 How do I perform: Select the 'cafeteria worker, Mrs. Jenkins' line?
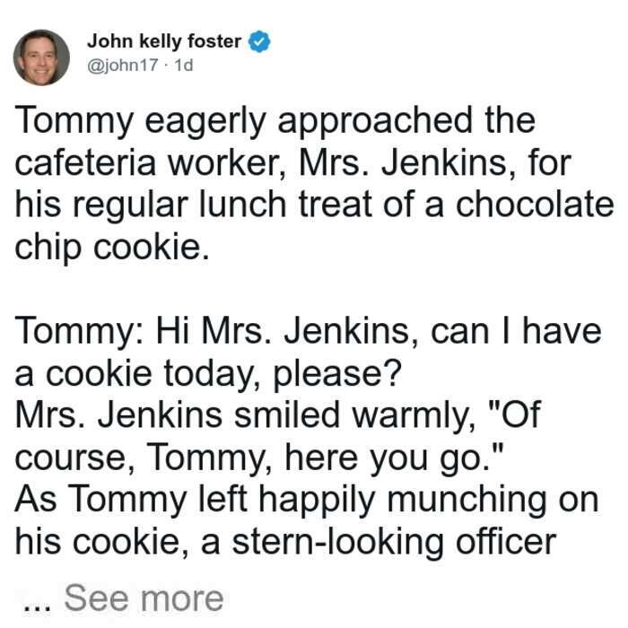click(292, 163)
